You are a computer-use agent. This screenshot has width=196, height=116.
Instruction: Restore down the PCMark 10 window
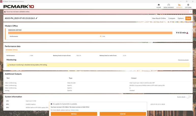pos(187,1)
